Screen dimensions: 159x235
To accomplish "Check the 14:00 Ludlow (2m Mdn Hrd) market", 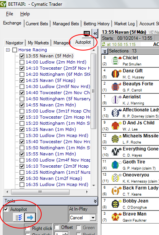I will coord(22,62).
